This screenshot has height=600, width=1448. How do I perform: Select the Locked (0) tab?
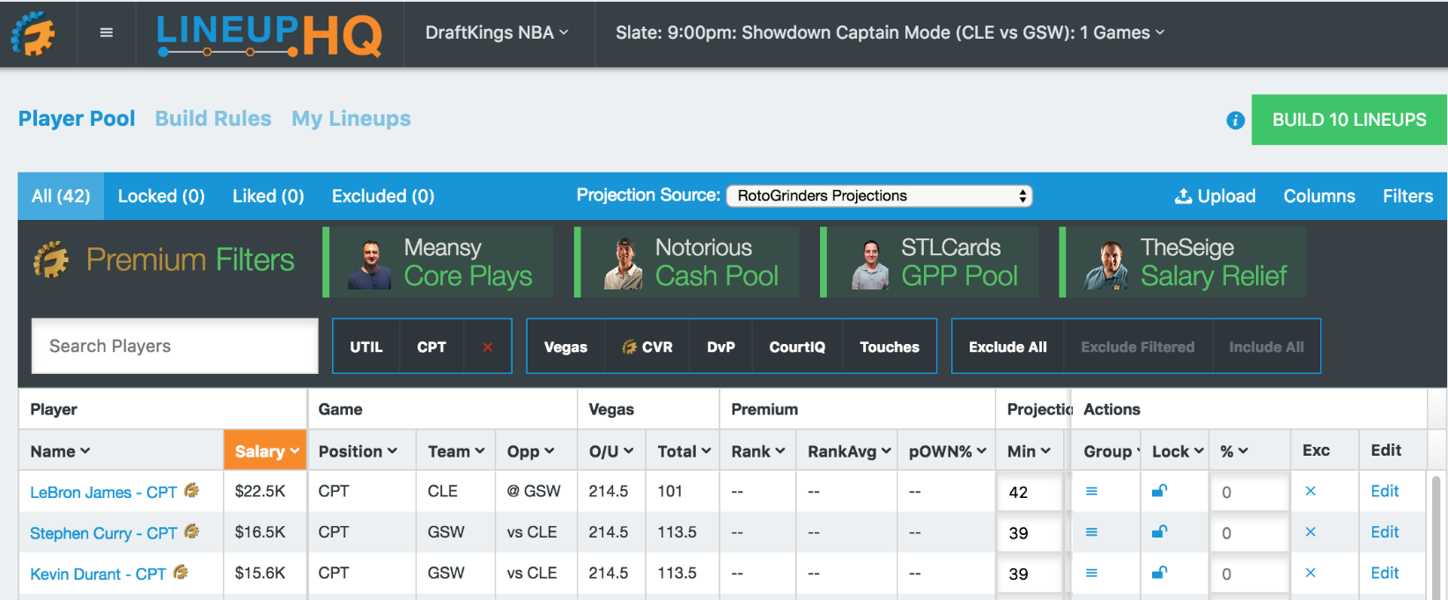161,196
